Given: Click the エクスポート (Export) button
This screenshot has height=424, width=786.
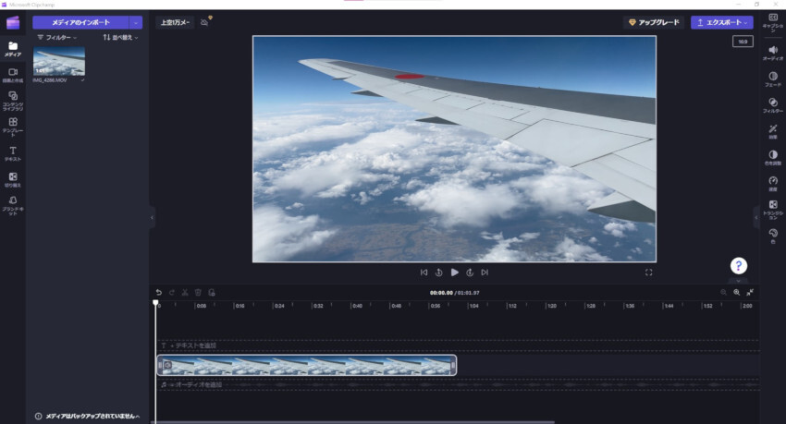Looking at the screenshot, I should point(721,22).
